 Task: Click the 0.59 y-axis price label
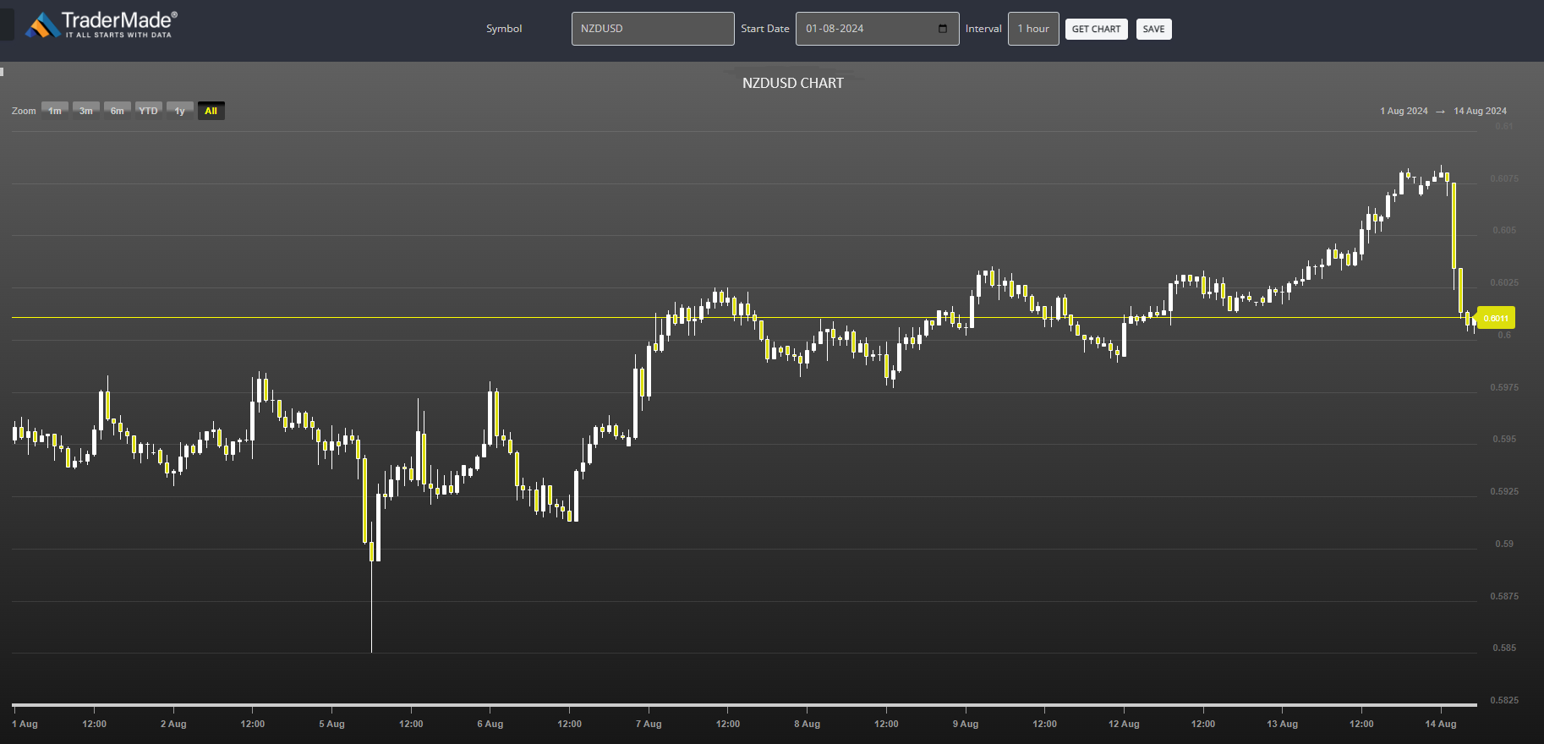click(1504, 544)
